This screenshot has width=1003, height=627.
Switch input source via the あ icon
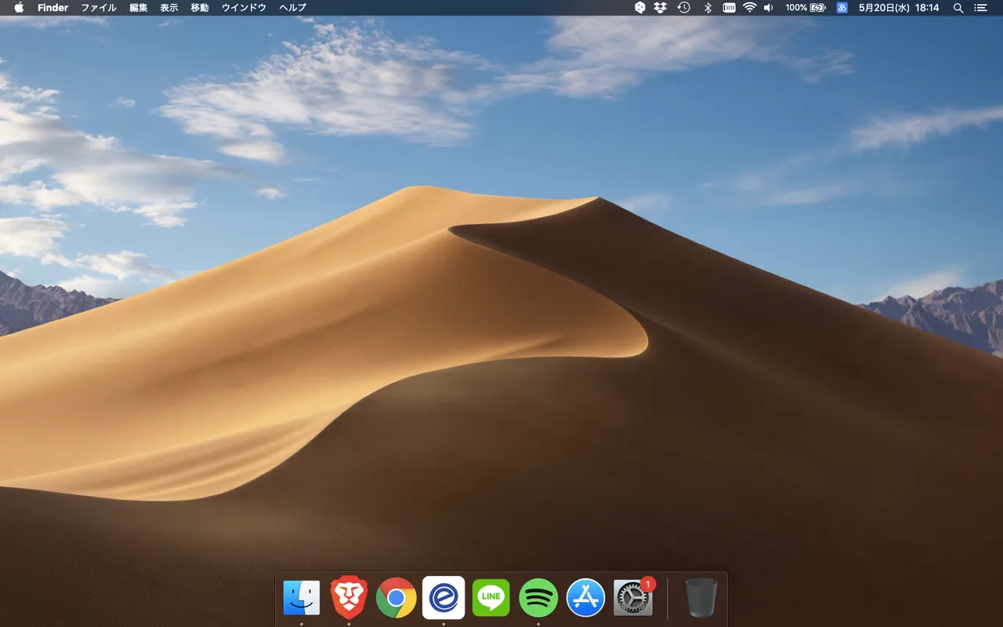(x=842, y=7)
